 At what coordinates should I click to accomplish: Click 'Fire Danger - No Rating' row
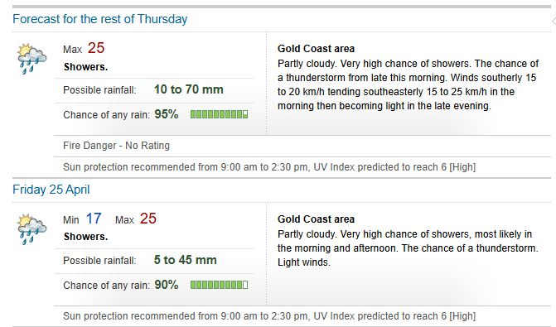[302, 146]
